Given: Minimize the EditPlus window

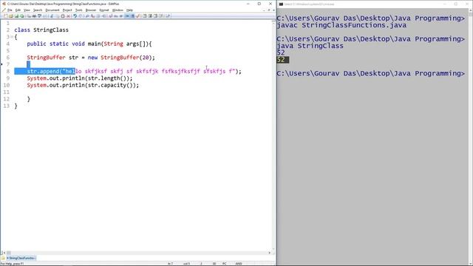Looking at the screenshot, I should (248, 4).
